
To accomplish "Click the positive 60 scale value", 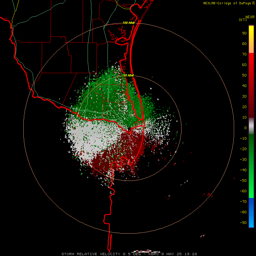I will [244, 65].
